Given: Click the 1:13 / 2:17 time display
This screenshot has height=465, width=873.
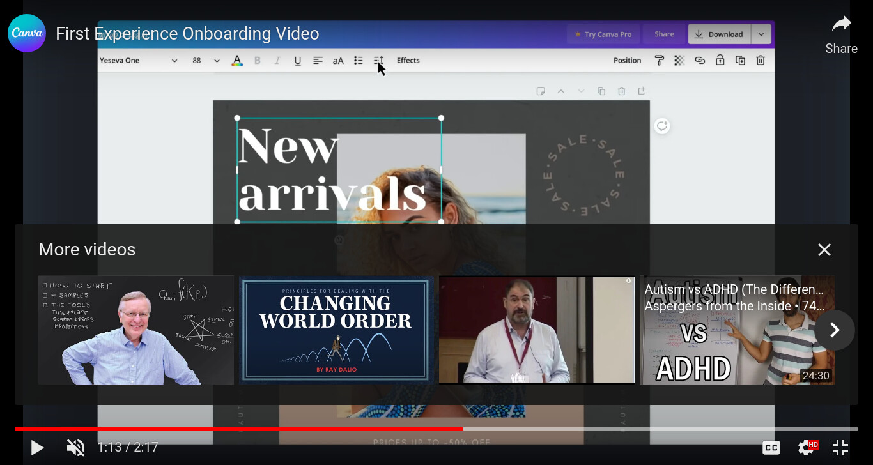Looking at the screenshot, I should (128, 448).
